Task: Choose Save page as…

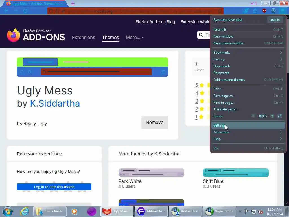Action: point(248,96)
